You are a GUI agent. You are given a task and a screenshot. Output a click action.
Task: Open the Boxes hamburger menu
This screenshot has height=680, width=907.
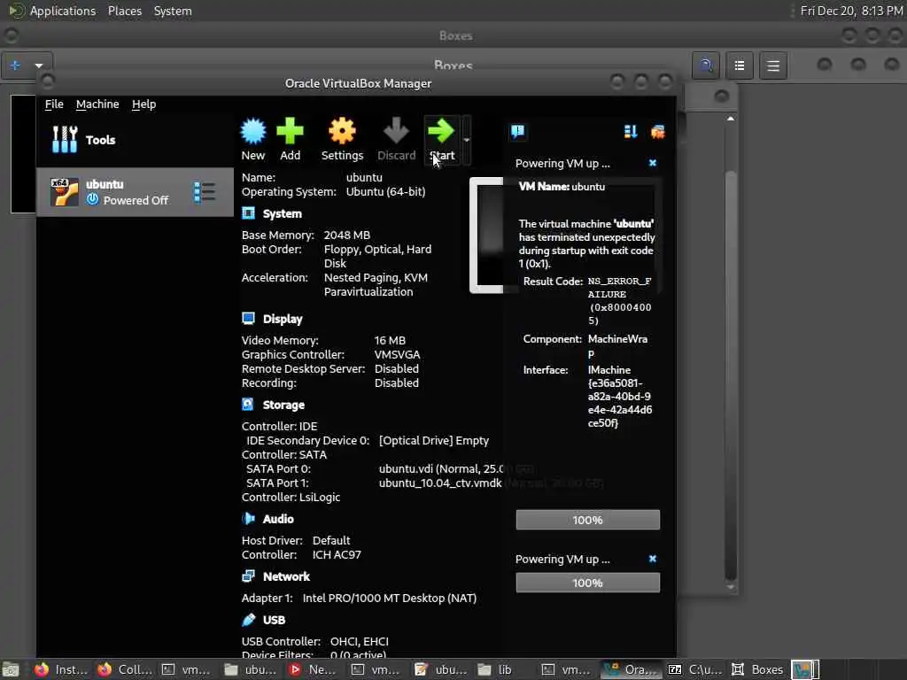pos(772,66)
